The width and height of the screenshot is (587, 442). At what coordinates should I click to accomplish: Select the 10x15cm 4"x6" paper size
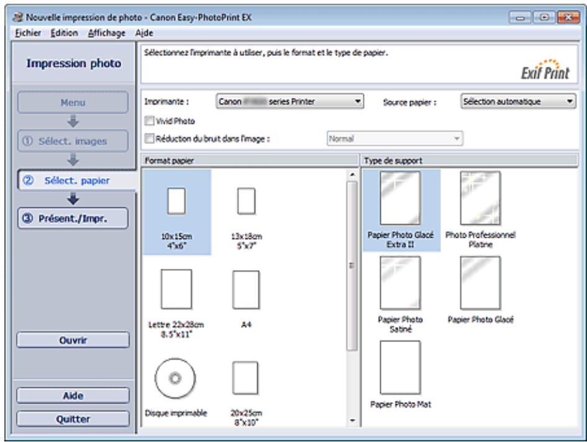tap(176, 212)
